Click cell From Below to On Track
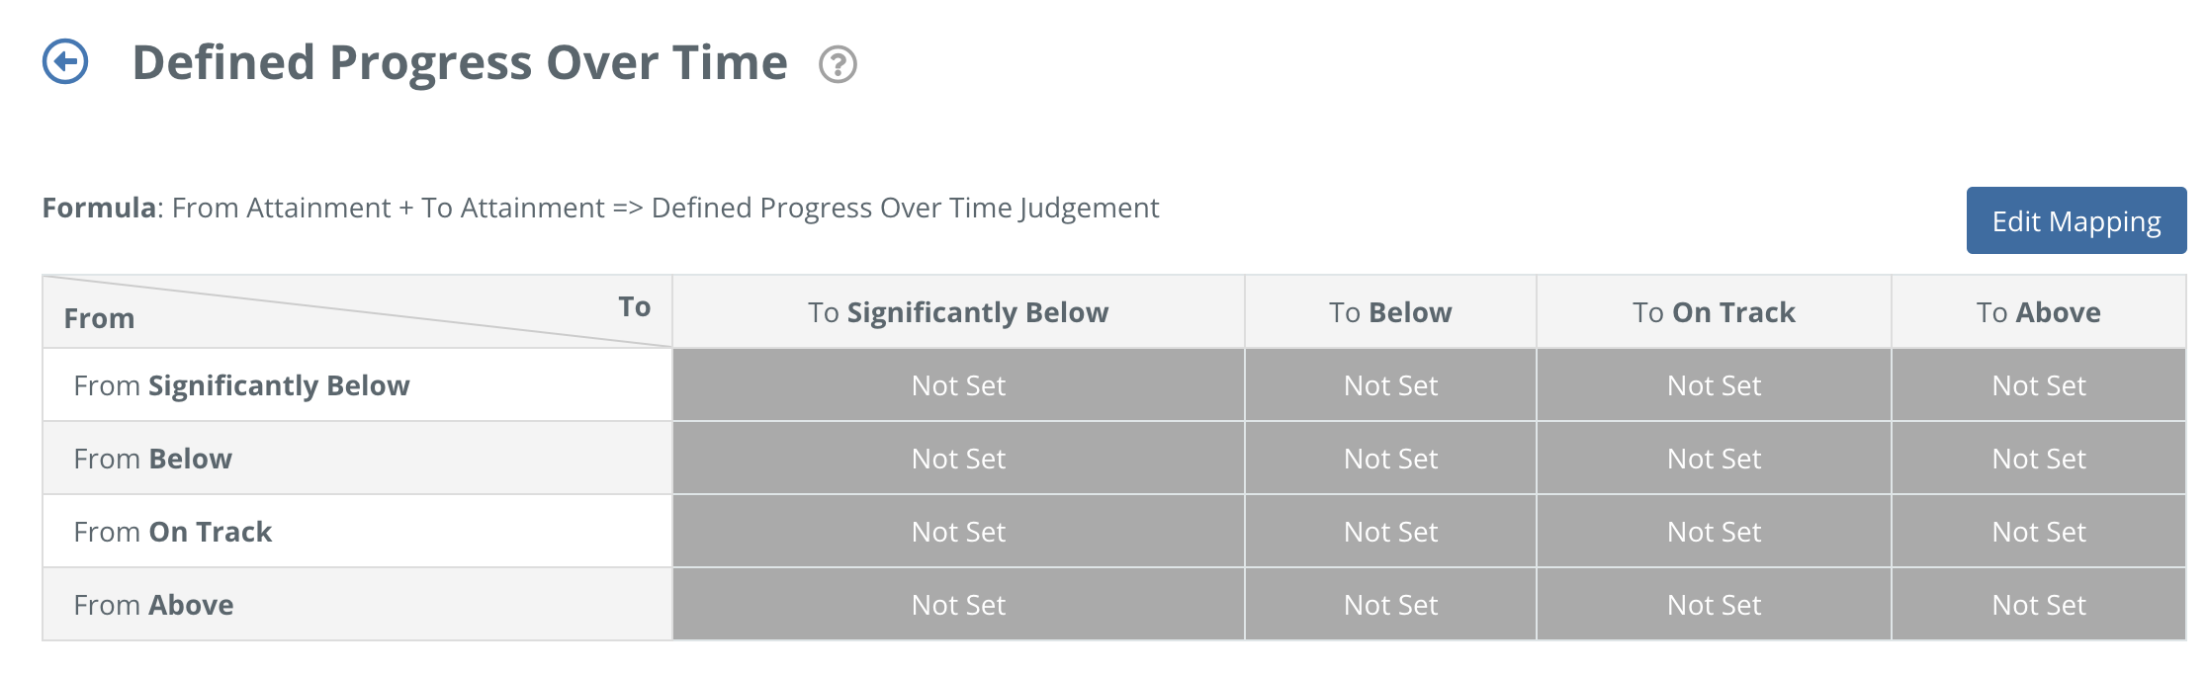This screenshot has width=2209, height=674. pyautogui.click(x=1714, y=459)
